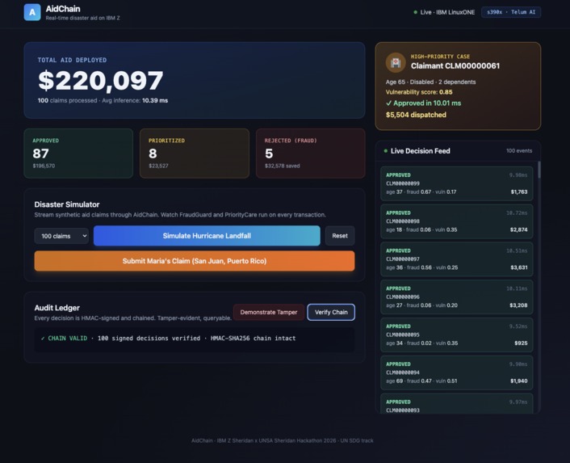Open the 100 claims dropdown
570x463 pixels.
tap(61, 236)
